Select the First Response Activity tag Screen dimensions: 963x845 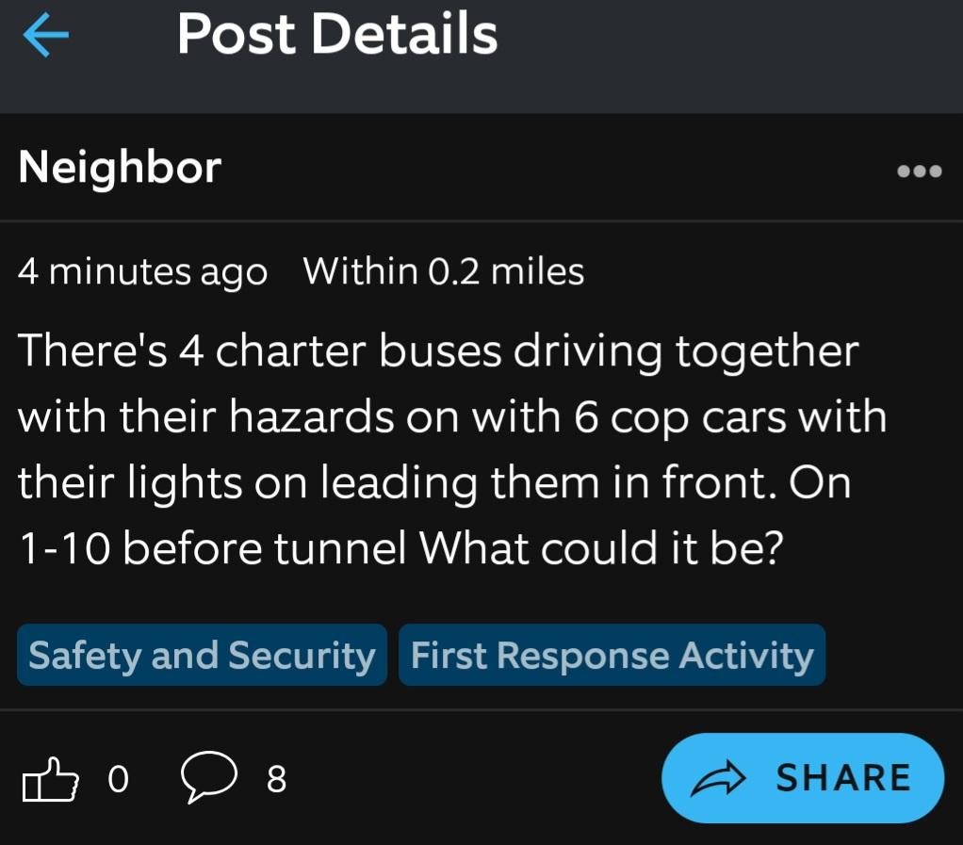[612, 655]
